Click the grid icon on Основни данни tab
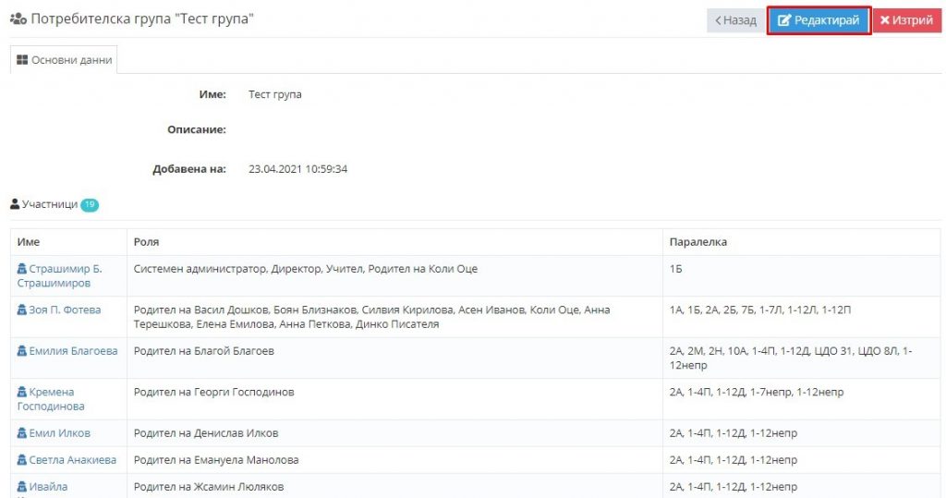946x498 pixels. point(22,60)
